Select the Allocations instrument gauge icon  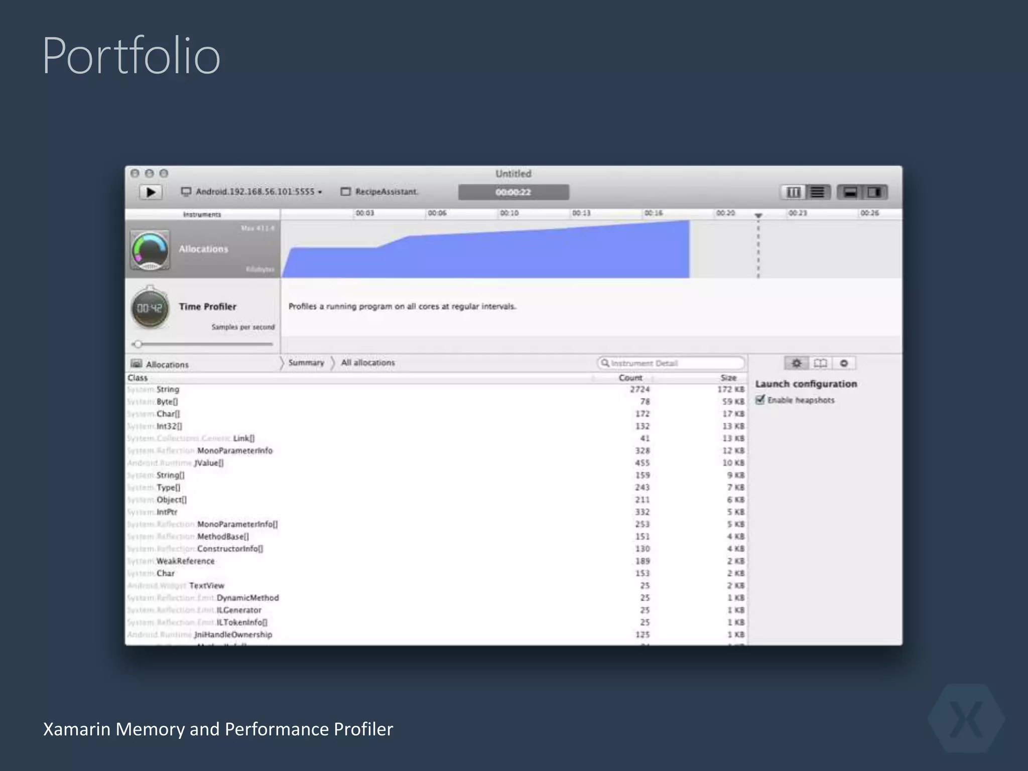pyautogui.click(x=150, y=250)
